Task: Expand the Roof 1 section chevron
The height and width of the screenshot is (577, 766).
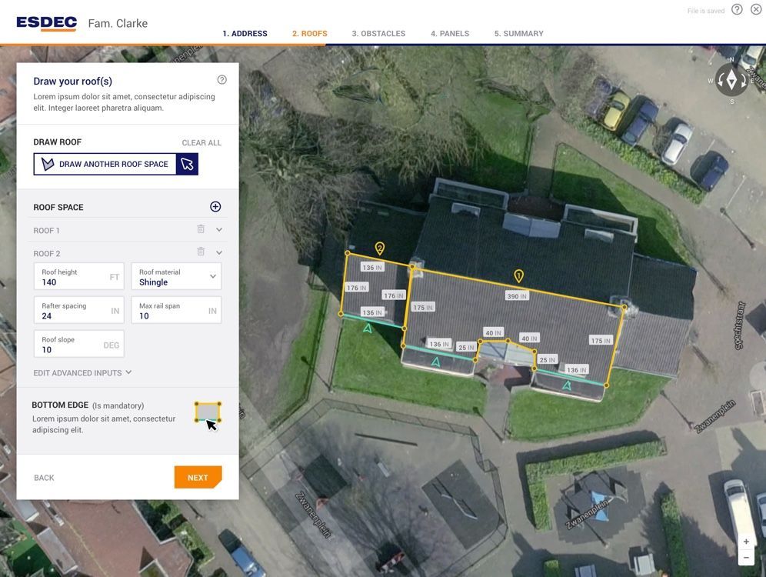Action: pyautogui.click(x=219, y=228)
